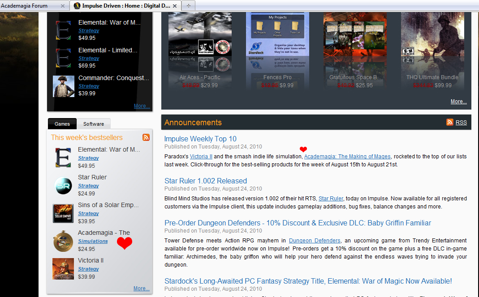Open the Air Aces - Pacific box art
The image size is (479, 297).
(x=200, y=34)
